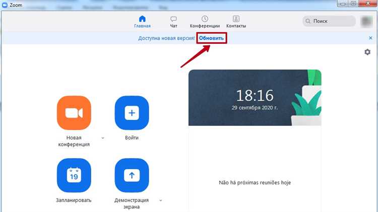Focus the Поиск search field
This screenshot has height=212, width=378.
pos(329,21)
